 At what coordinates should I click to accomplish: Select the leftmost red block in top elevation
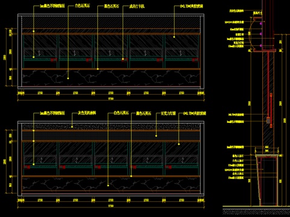[54, 60]
